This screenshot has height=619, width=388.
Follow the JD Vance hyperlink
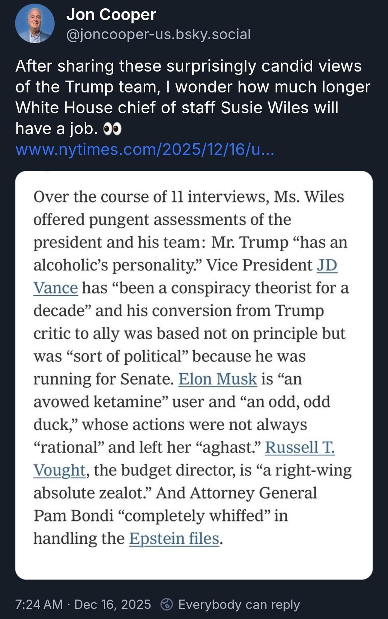[x=327, y=265]
